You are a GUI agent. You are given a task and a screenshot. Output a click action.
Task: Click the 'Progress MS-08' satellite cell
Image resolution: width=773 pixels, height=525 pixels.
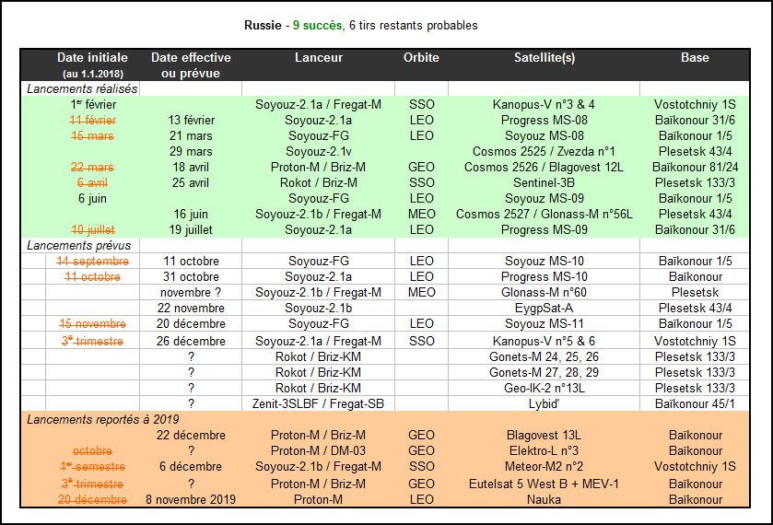click(x=545, y=121)
